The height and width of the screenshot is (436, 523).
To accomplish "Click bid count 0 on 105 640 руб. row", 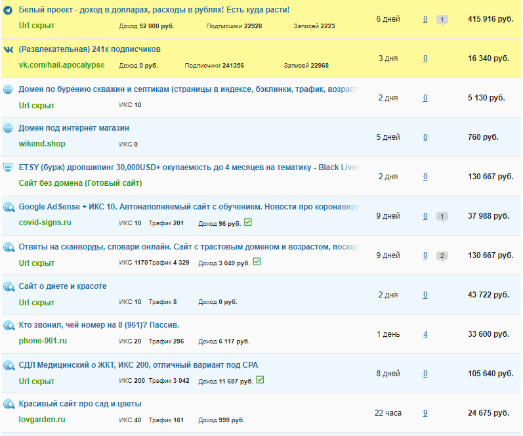I will [x=425, y=374].
